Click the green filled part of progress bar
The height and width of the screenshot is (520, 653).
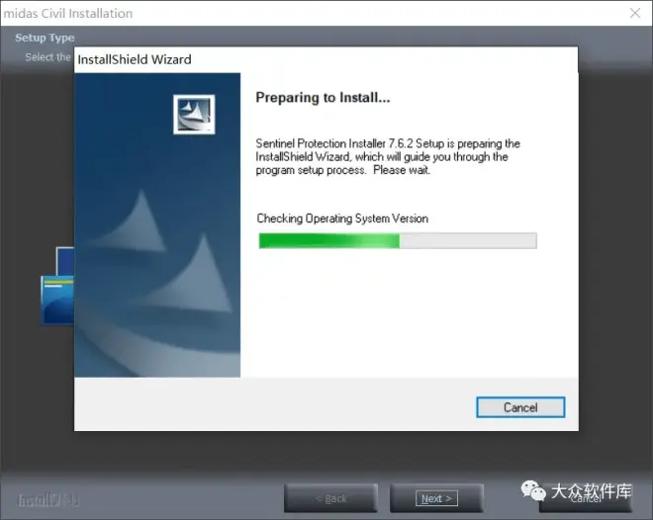click(327, 241)
